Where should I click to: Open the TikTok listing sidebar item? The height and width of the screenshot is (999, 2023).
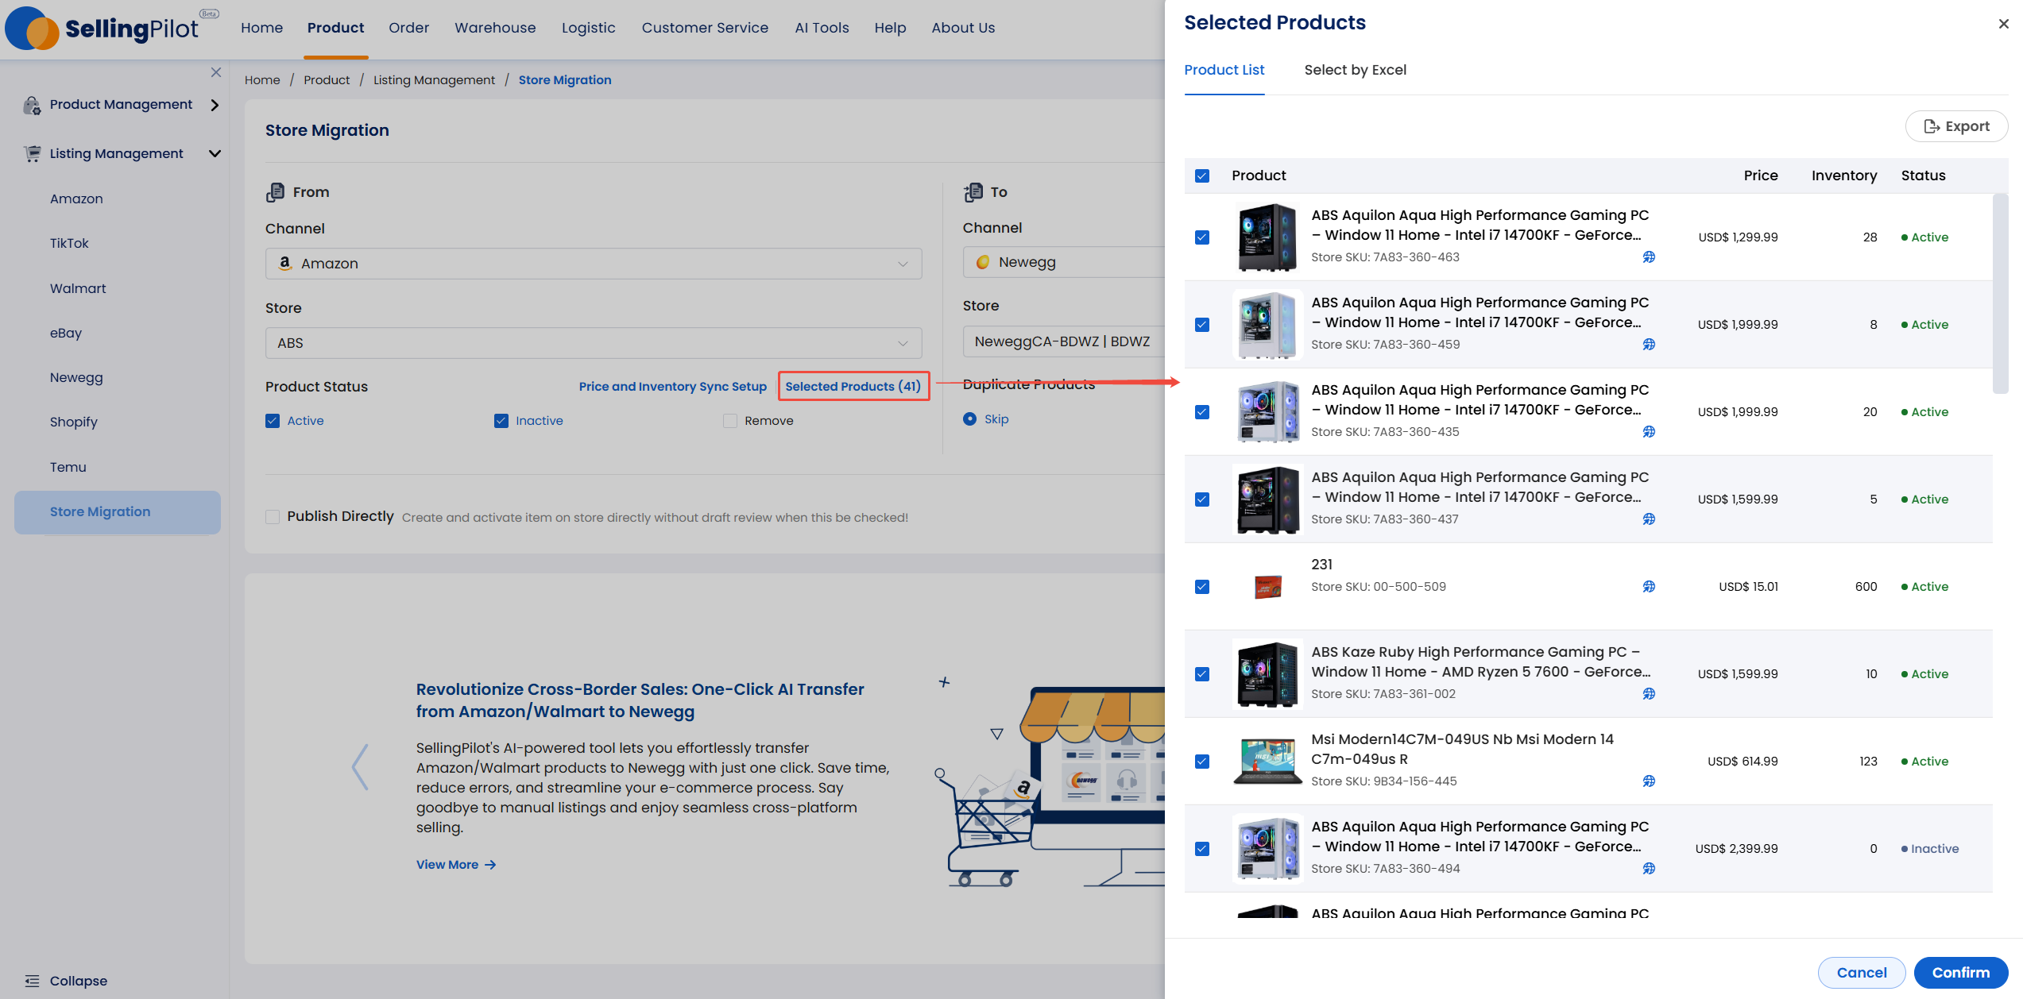pos(69,243)
